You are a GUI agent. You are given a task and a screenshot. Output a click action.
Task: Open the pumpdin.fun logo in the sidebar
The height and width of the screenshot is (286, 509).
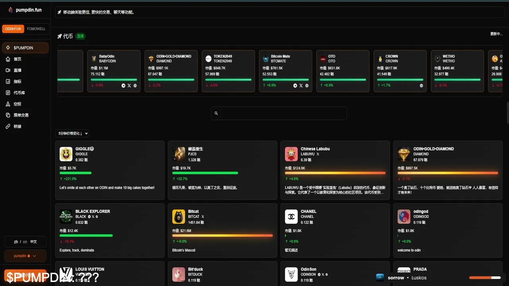[25, 10]
